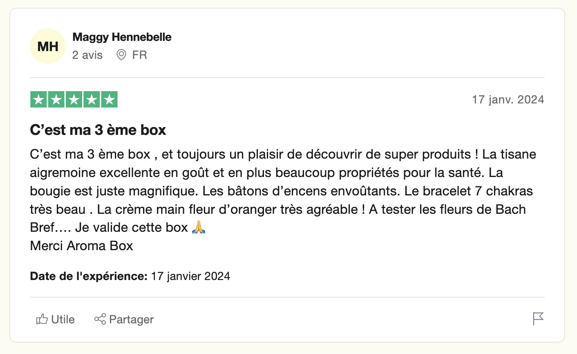The height and width of the screenshot is (354, 577).
Task: Click the share icon beside Partager
Action: [100, 319]
